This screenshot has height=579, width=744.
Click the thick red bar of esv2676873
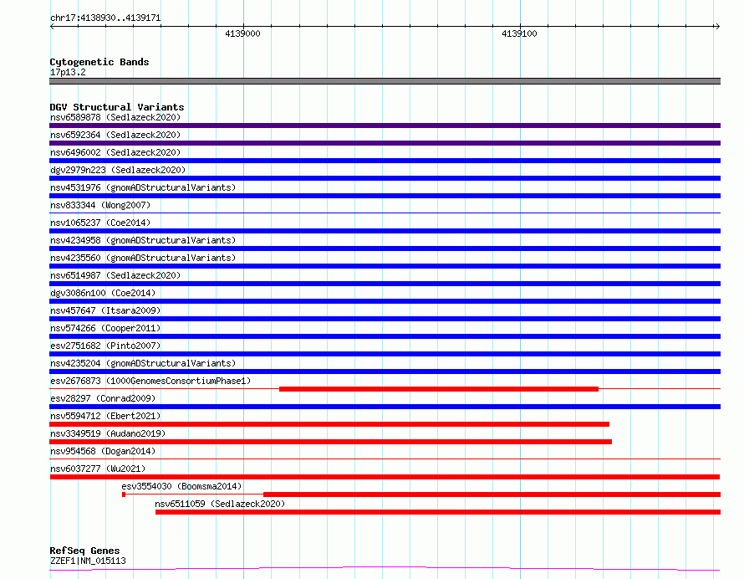coord(439,389)
